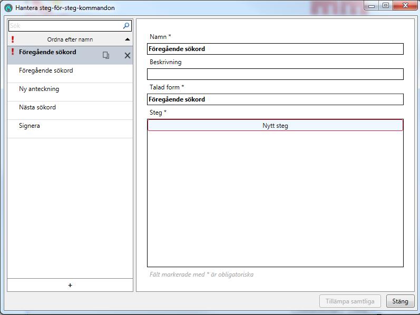Click the Talad form input field

click(275, 99)
